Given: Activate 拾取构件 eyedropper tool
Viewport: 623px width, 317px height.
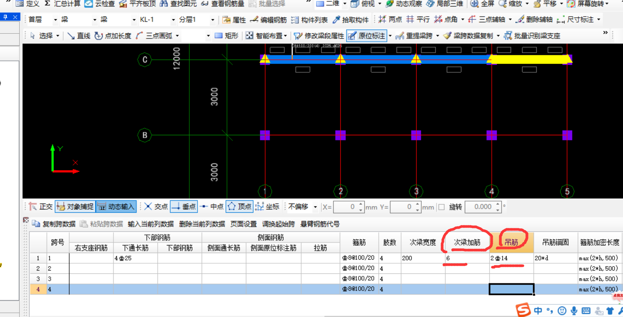Looking at the screenshot, I should [x=350, y=20].
